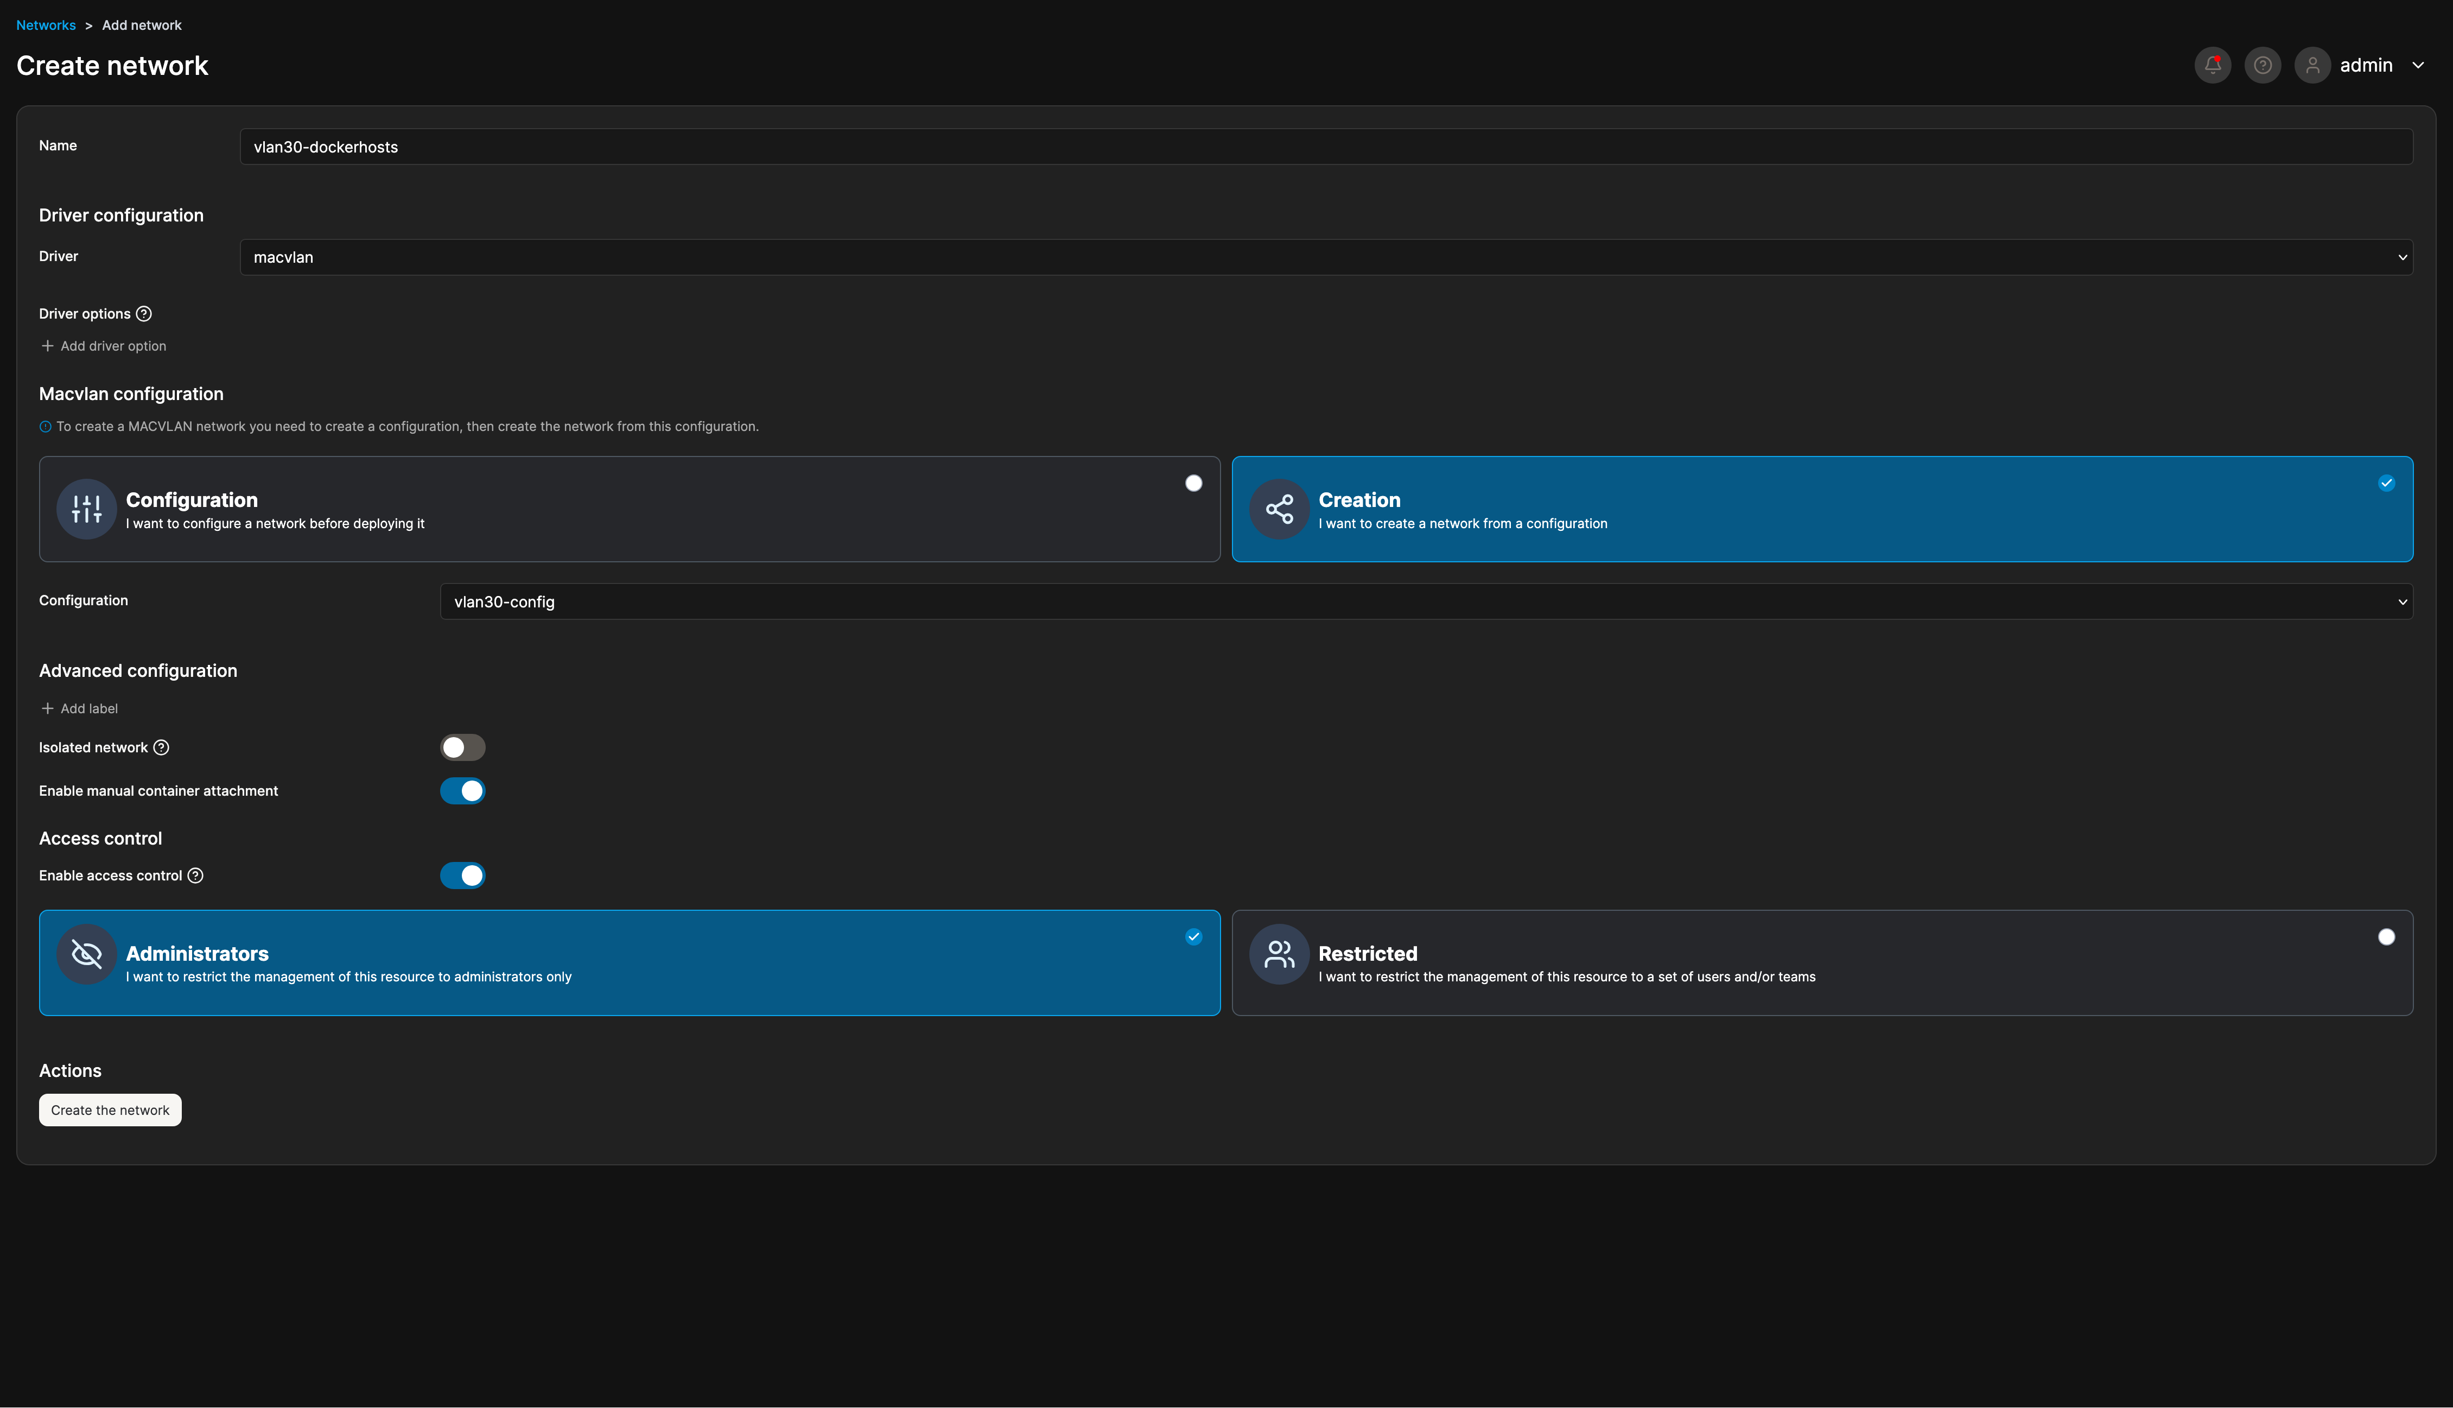The image size is (2453, 1408).
Task: Click the admin user avatar icon
Action: click(2313, 65)
